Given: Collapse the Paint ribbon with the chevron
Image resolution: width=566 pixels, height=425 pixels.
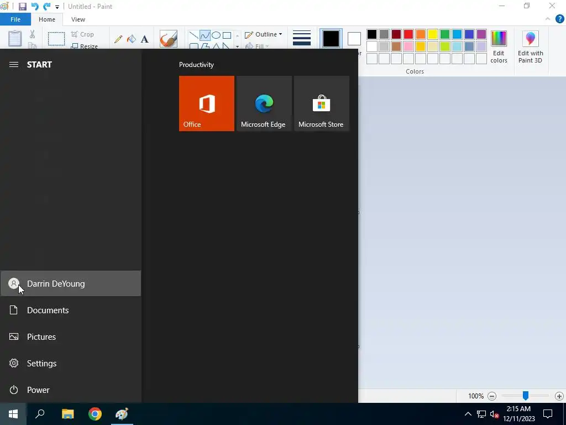Looking at the screenshot, I should pyautogui.click(x=548, y=19).
